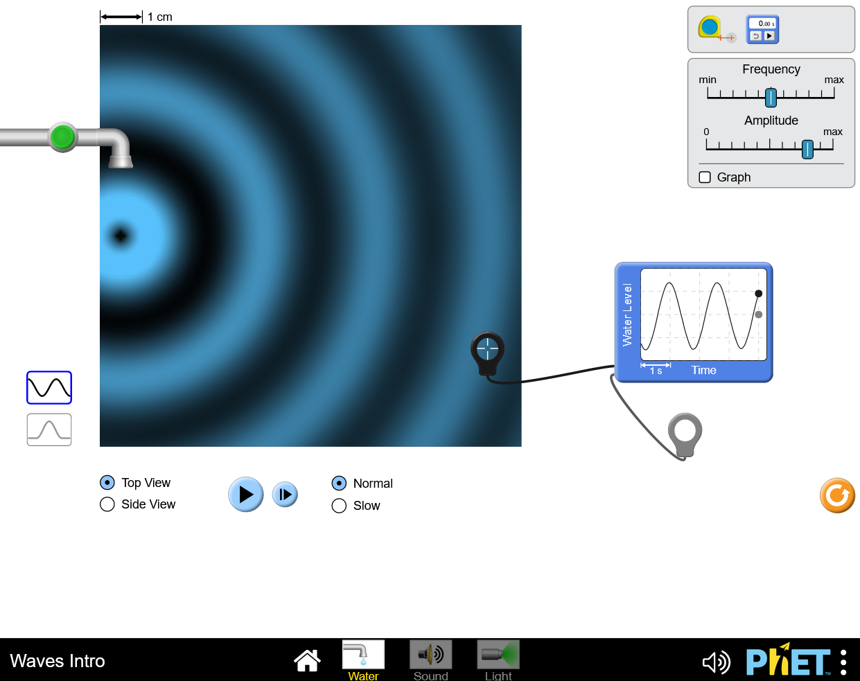Switch to the Light screen tab
This screenshot has height=681, width=860.
click(498, 660)
